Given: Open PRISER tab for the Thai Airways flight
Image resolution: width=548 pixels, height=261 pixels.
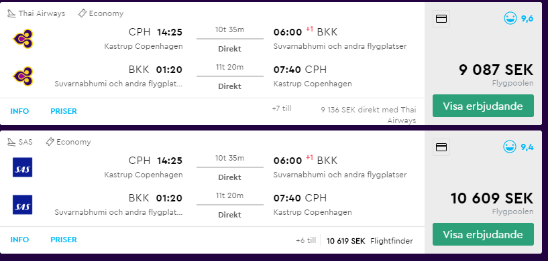Looking at the screenshot, I should pos(64,111).
